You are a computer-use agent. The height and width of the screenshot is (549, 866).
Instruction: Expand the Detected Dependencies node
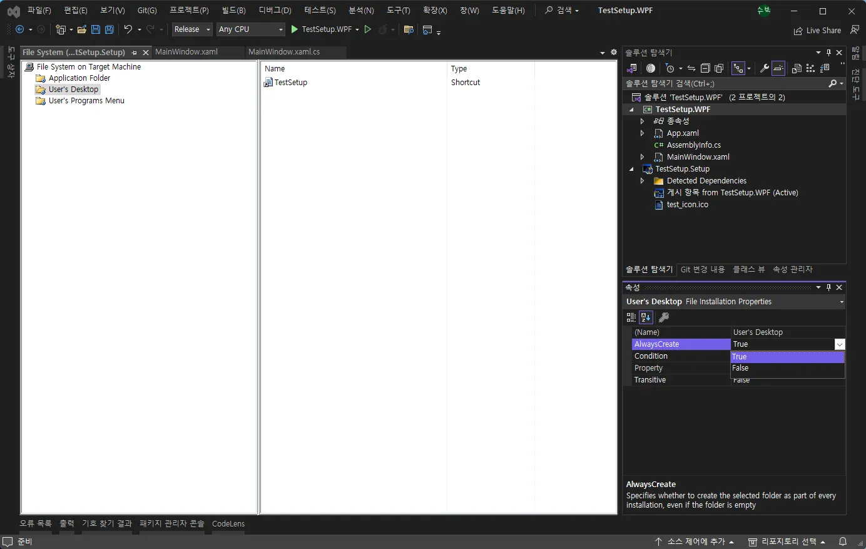click(642, 181)
